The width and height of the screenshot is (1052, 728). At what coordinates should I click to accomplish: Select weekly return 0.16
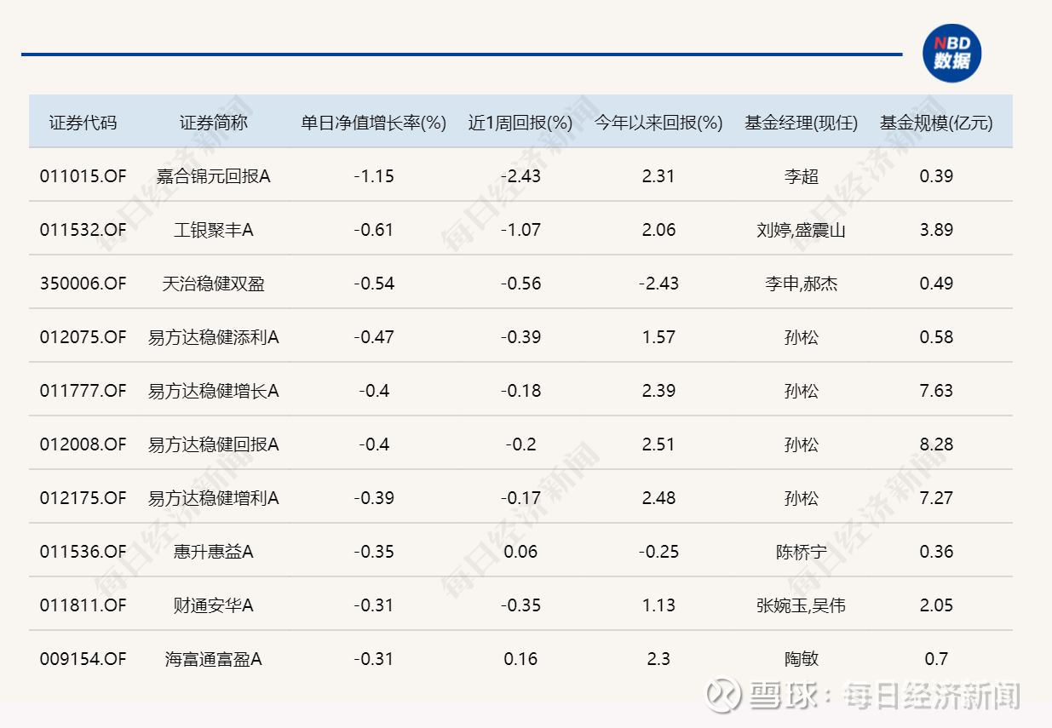[x=520, y=659]
